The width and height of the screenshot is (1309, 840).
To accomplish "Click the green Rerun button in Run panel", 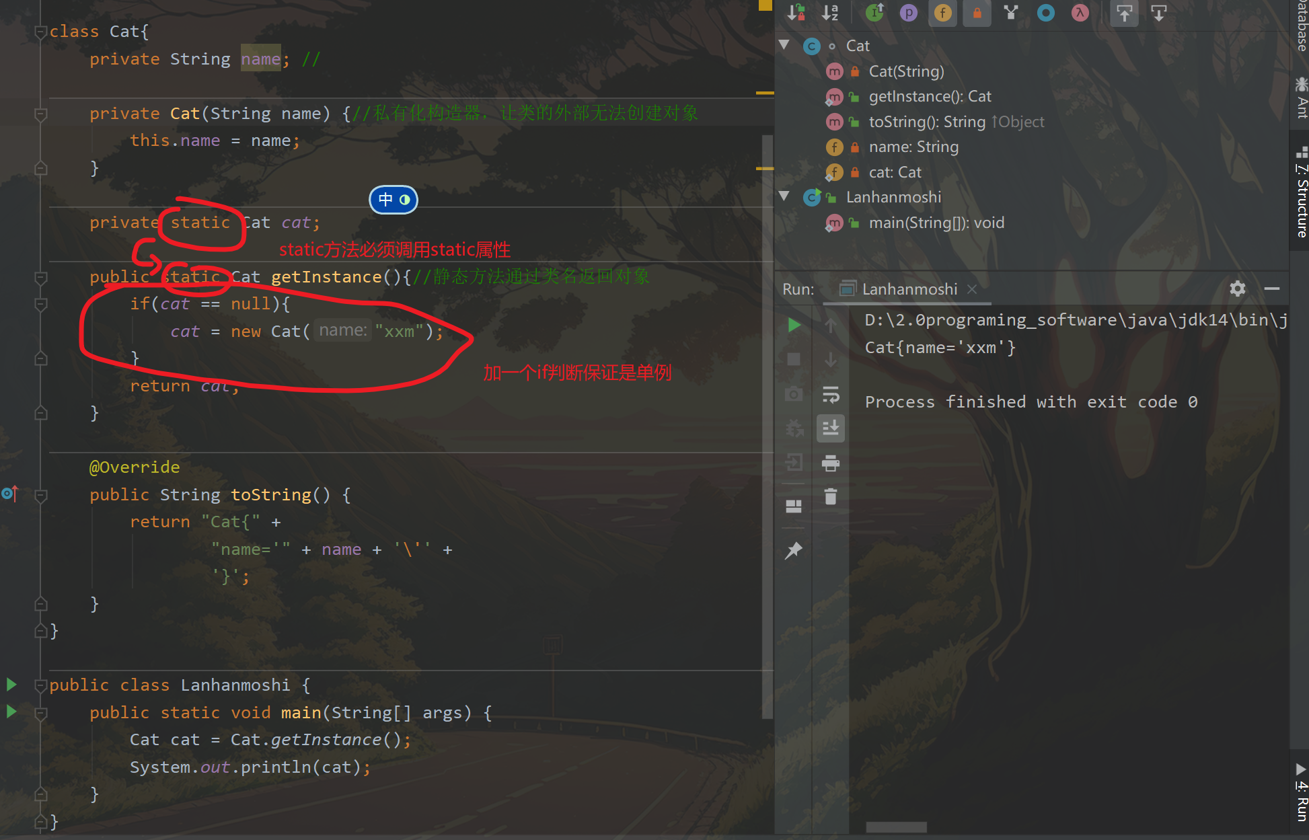I will click(x=794, y=326).
